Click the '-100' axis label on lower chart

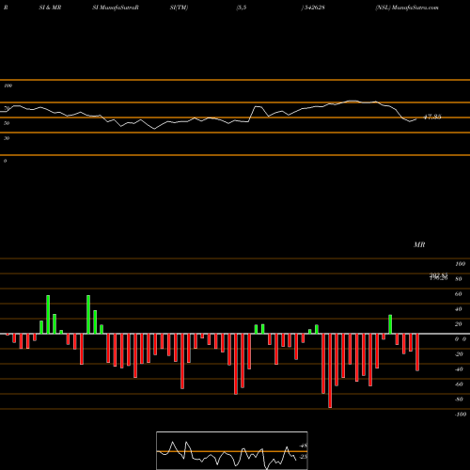[461, 415]
